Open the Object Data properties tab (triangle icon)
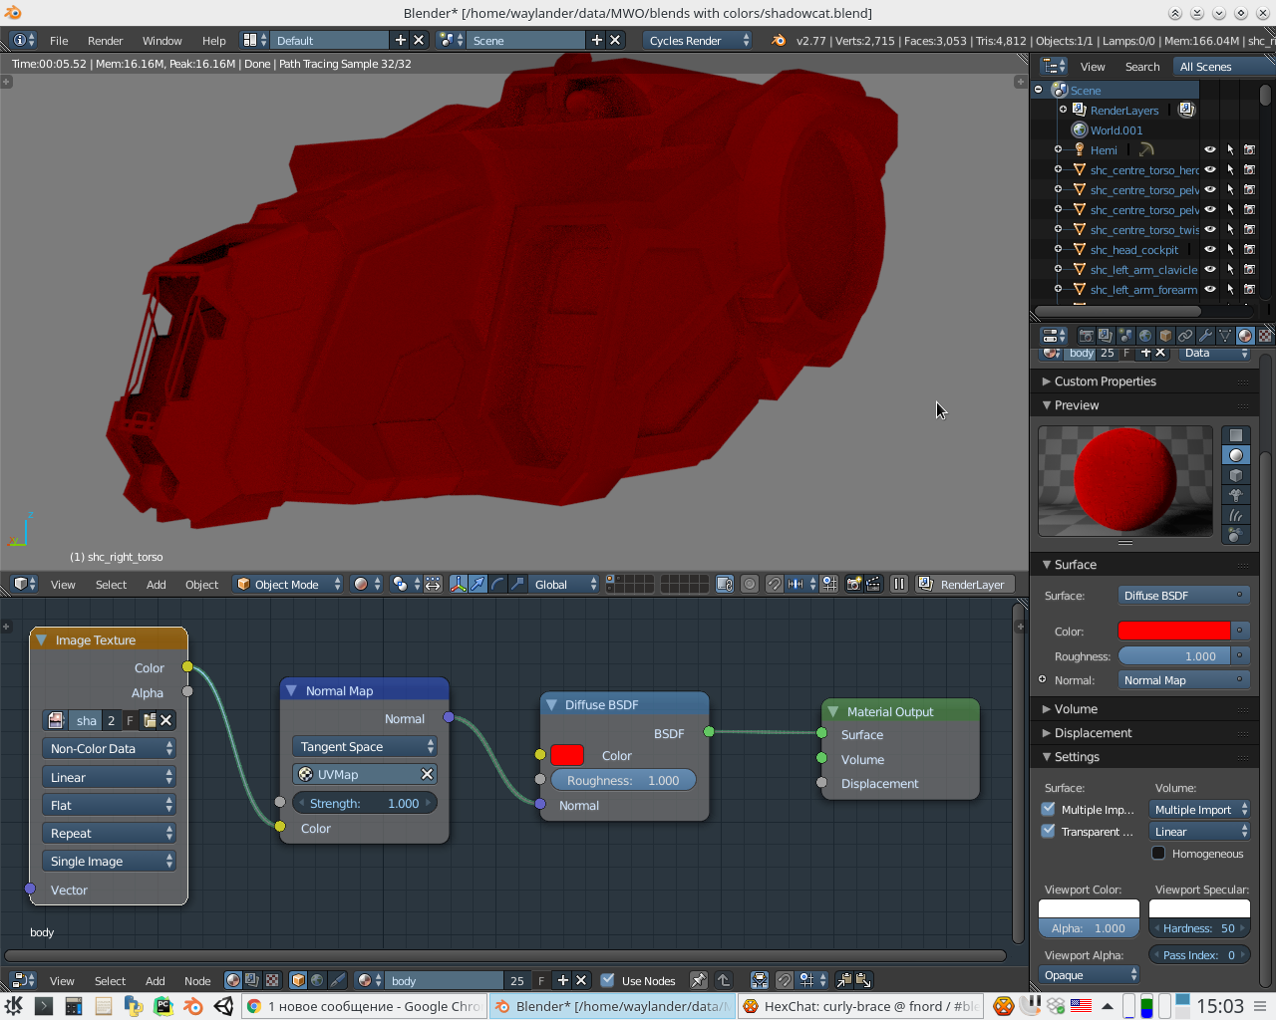 click(x=1225, y=336)
